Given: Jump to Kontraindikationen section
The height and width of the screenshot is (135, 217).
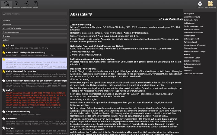Looking at the screenshot, I should tap(192, 29).
